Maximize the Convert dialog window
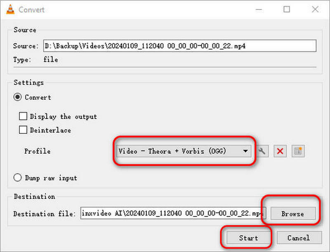The height and width of the screenshot is (252, 330). point(287,9)
